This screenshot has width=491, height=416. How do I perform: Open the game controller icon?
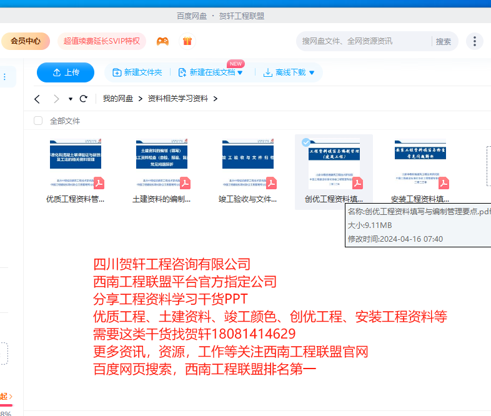pos(162,41)
